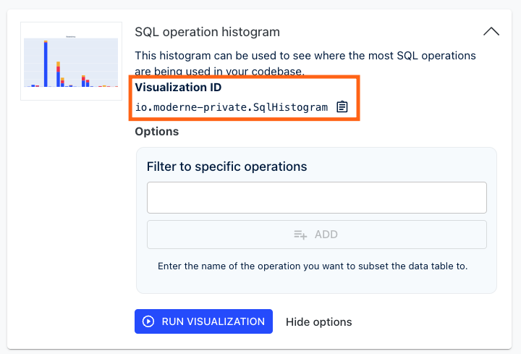The image size is (521, 354).
Task: Click the options panel background below the helper text
Action: click(316, 282)
